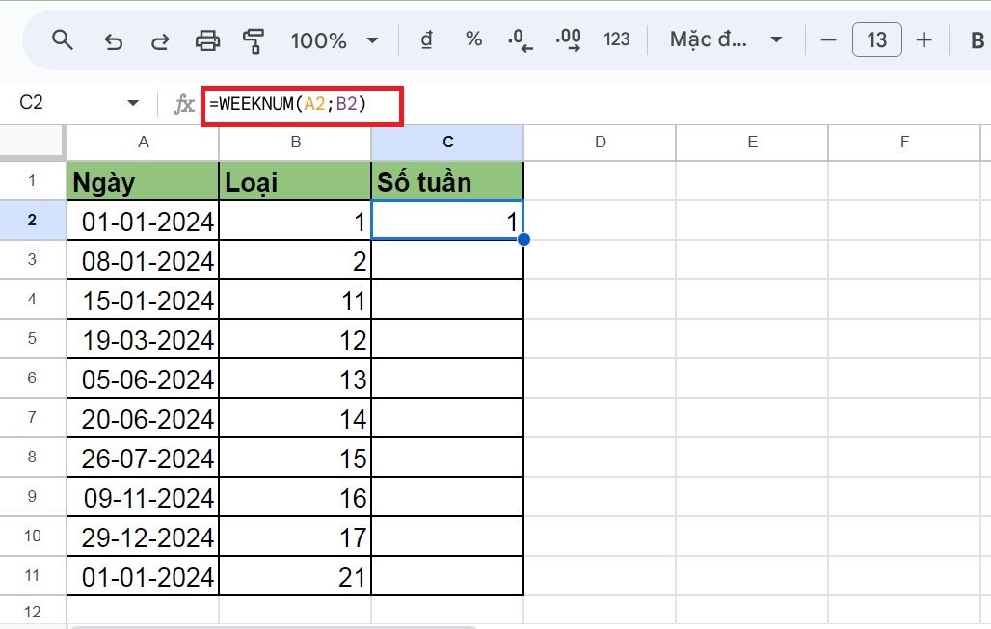The image size is (991, 629).
Task: Select Loại cell with value 12
Action: 295,339
